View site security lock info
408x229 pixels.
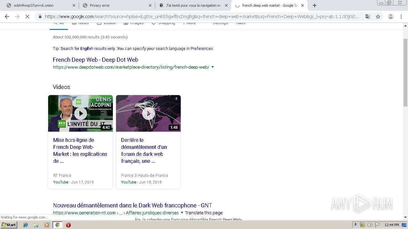40,17
